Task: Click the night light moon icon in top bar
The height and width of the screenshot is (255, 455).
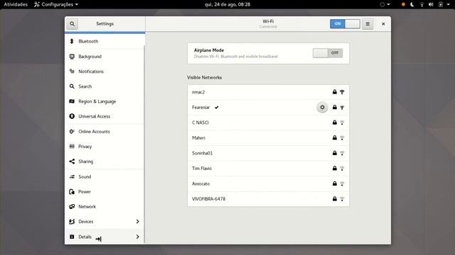Action: click(x=412, y=4)
